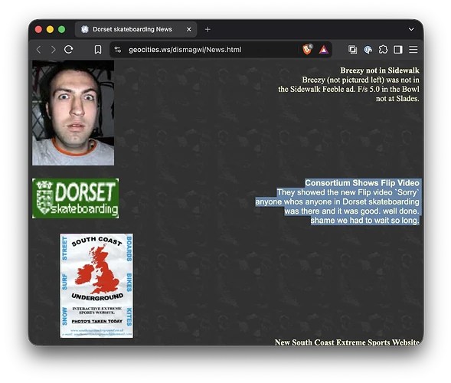Open Brave Rewards triangle icon
This screenshot has height=383, width=451.
click(324, 50)
